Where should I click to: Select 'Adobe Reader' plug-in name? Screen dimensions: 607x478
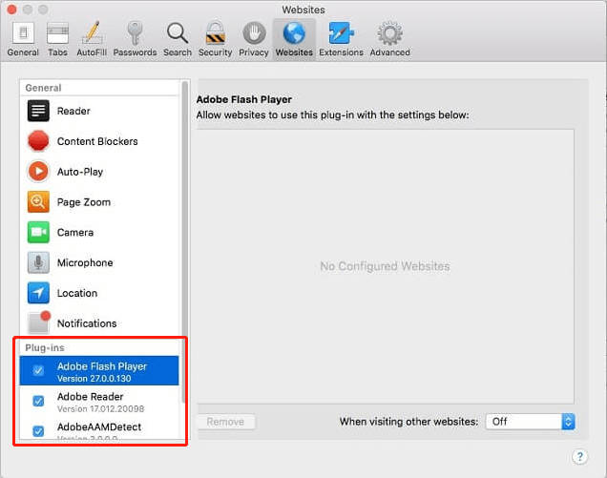pyautogui.click(x=91, y=396)
